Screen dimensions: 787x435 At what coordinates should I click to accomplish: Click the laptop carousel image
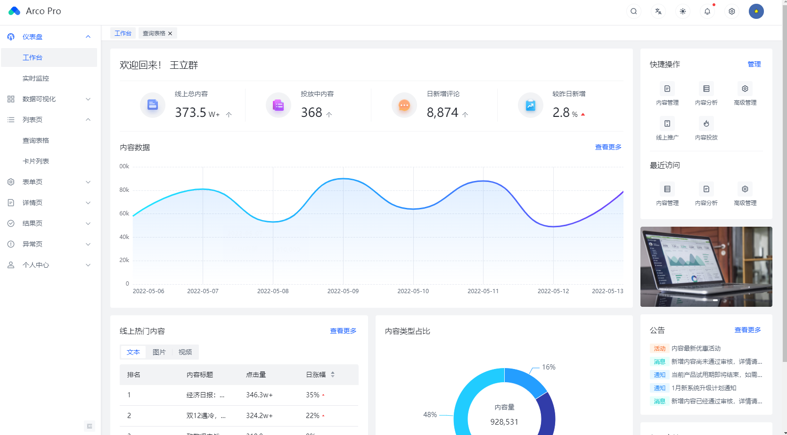[706, 267]
